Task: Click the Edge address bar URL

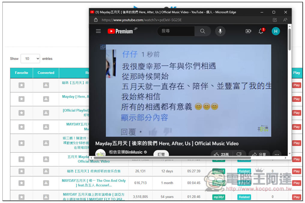Action: (x=142, y=20)
